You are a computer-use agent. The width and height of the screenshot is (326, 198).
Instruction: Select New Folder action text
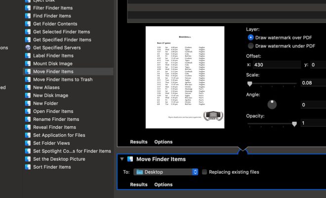click(46, 103)
